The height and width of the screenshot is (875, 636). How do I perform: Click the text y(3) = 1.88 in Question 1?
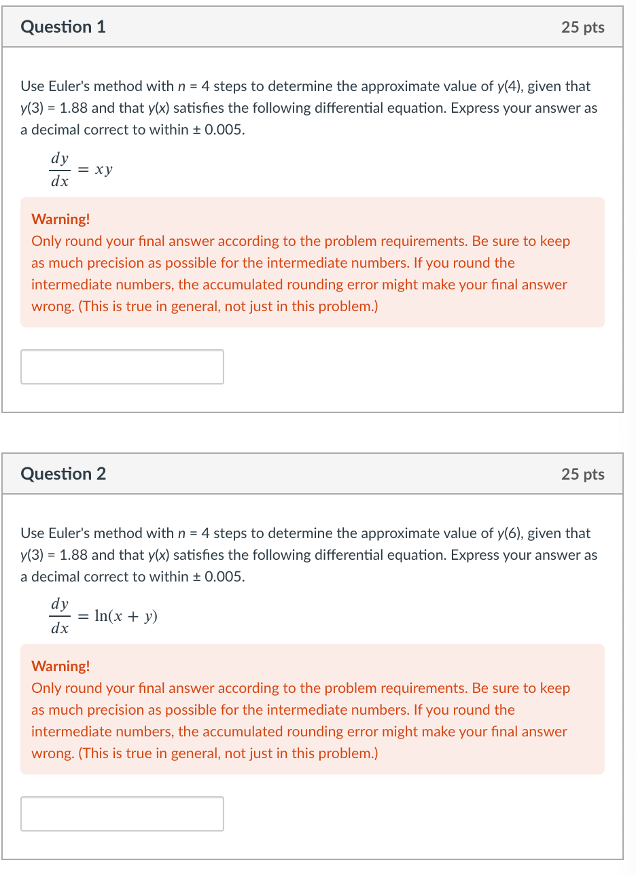(54, 107)
